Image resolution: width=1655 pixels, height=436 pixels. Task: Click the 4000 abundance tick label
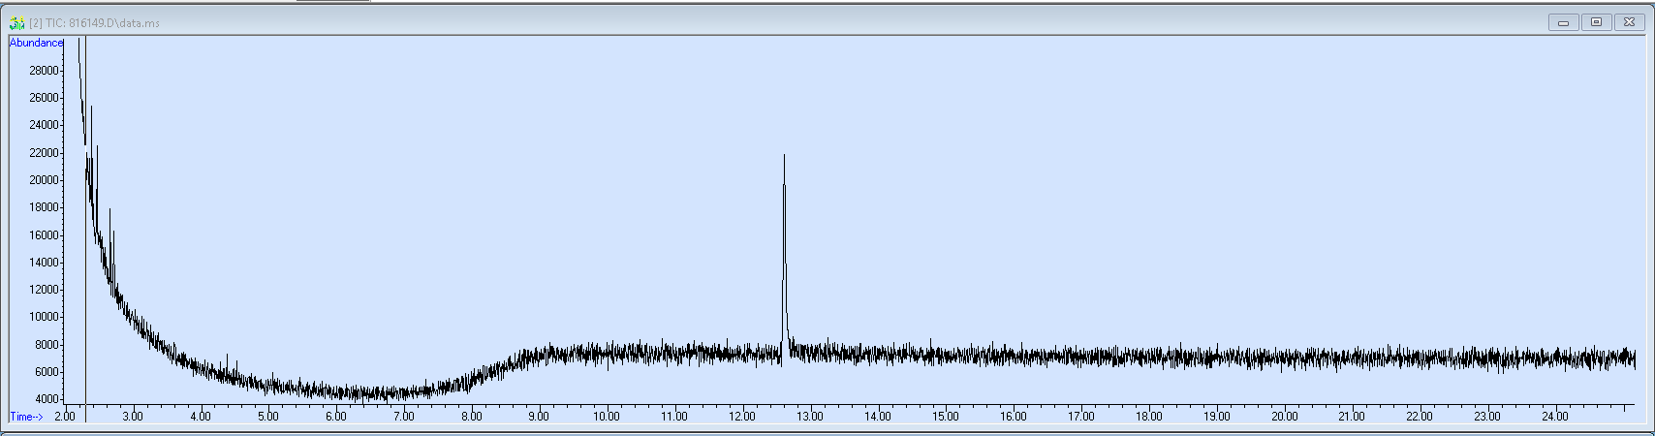coord(47,399)
